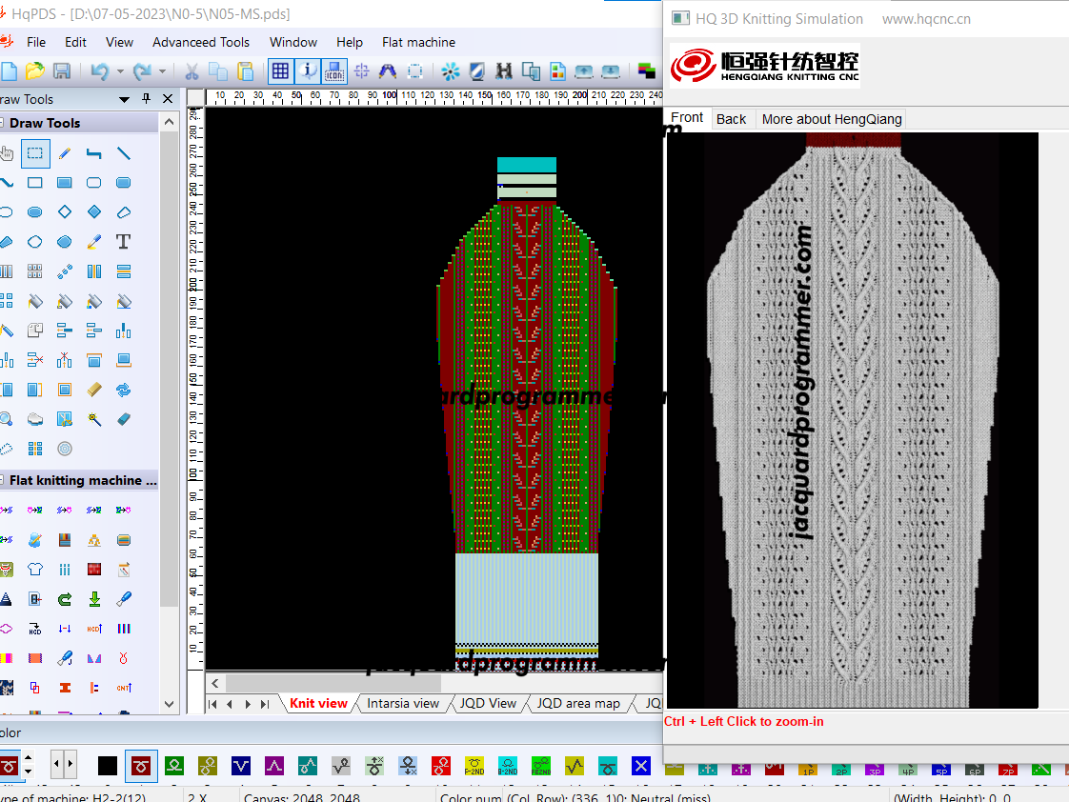The height and width of the screenshot is (802, 1069).
Task: Select the filled ellipse tool
Action: (x=34, y=211)
